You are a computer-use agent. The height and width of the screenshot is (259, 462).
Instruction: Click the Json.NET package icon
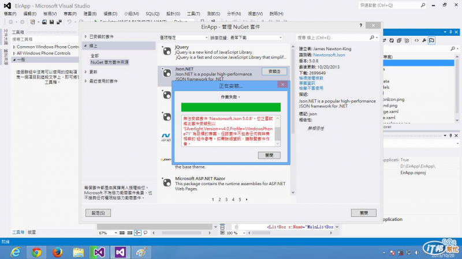coord(166,73)
